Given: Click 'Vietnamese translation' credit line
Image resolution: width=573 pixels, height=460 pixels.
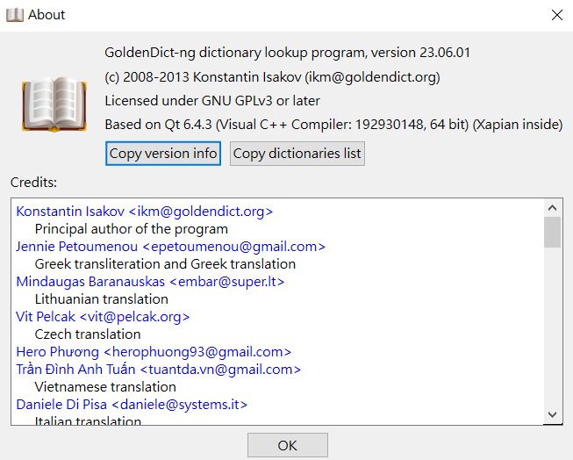Looking at the screenshot, I should tap(105, 387).
